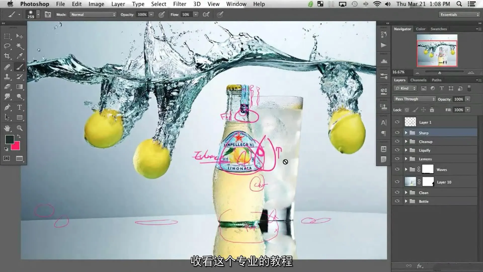Switch to the Color tab
The width and height of the screenshot is (483, 272).
[420, 29]
